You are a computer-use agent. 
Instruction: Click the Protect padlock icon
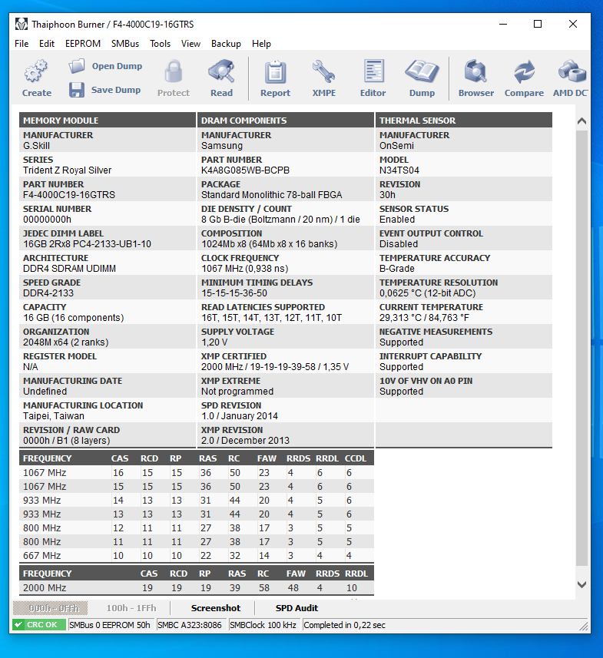click(174, 71)
